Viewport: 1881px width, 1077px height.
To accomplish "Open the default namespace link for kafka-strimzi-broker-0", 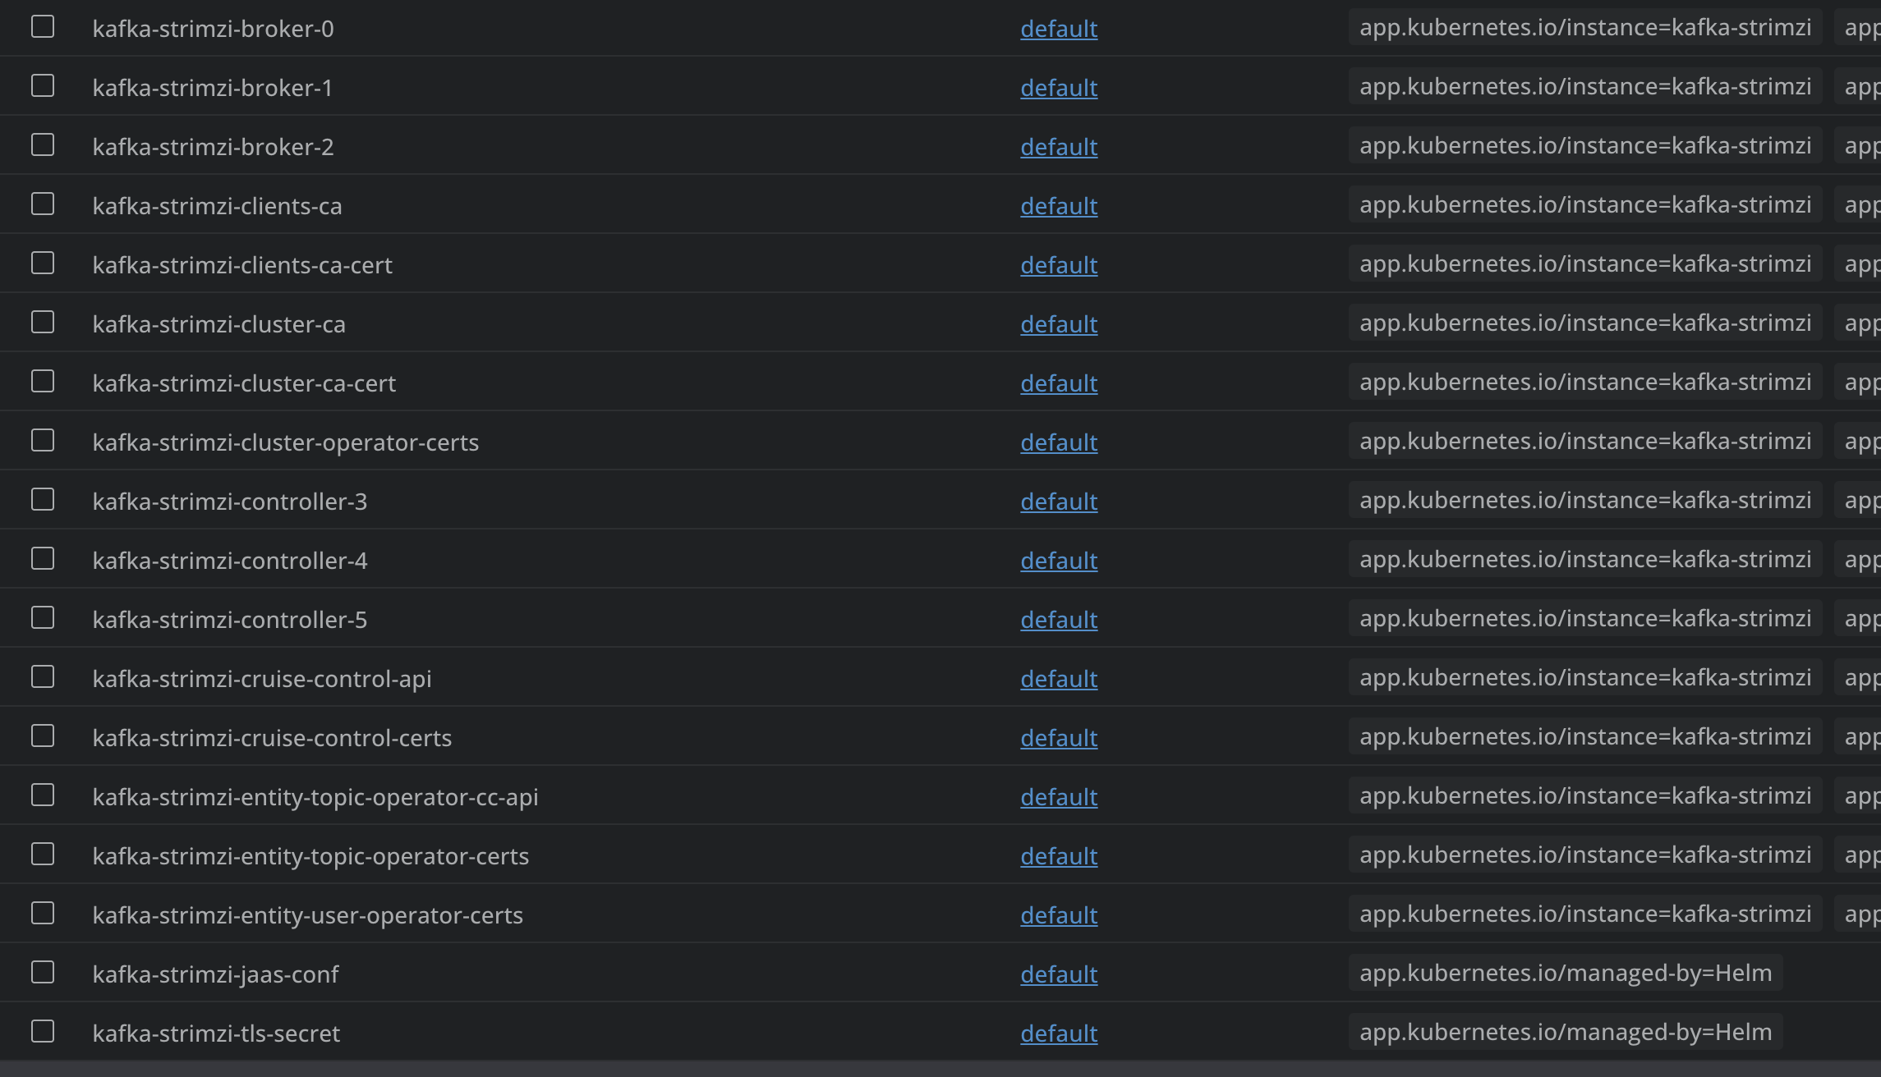I will (1059, 29).
